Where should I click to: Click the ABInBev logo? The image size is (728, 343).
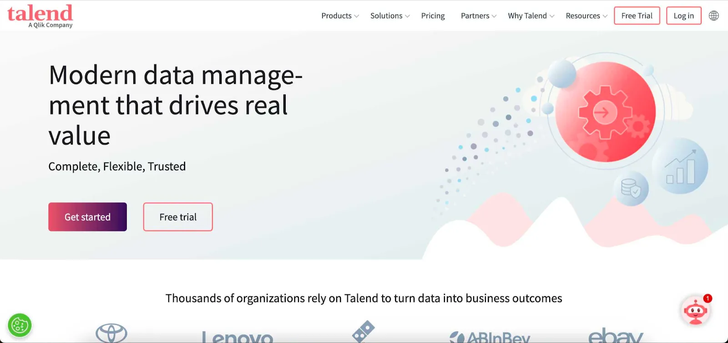tap(490, 337)
